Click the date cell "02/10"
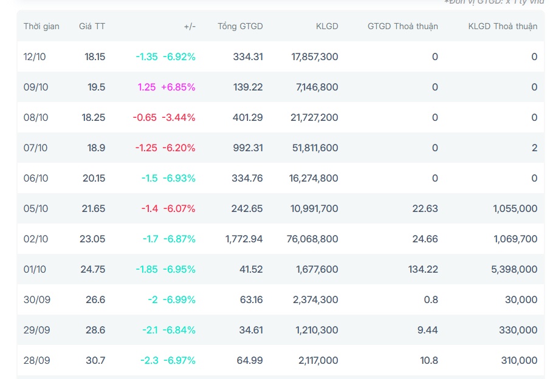 coord(36,239)
